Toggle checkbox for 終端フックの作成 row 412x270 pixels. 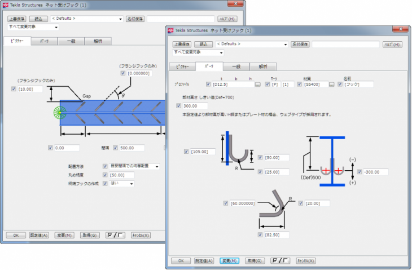(105, 183)
